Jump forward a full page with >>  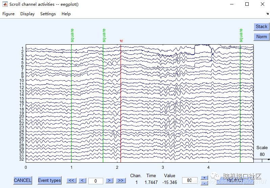[121, 181]
